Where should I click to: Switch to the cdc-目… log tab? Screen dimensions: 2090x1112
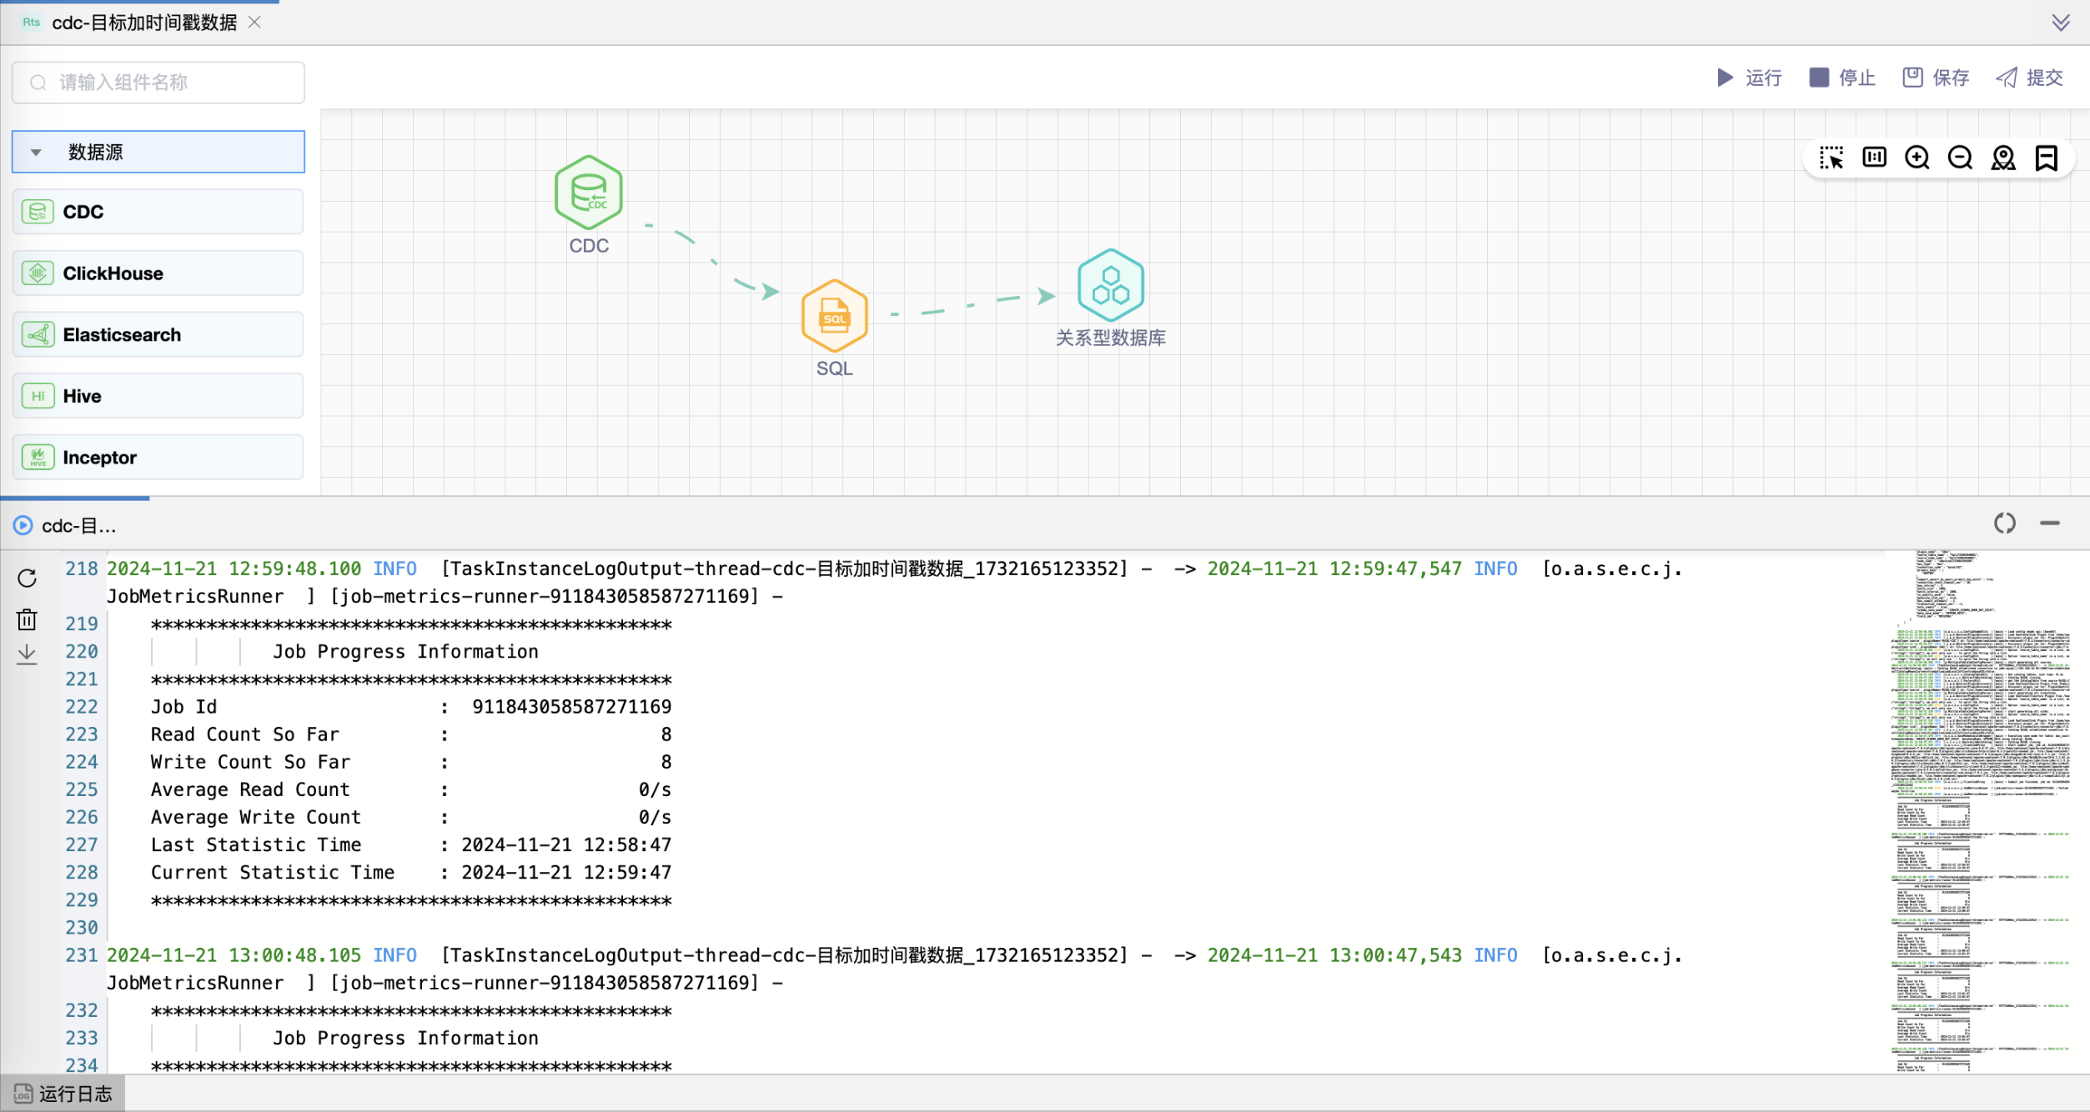pos(67,526)
